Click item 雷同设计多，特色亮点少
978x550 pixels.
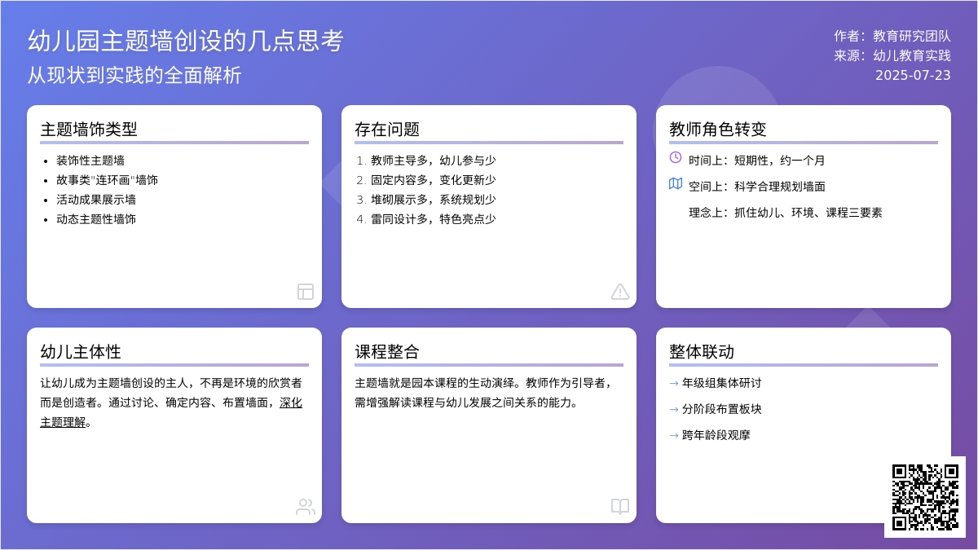pos(434,219)
